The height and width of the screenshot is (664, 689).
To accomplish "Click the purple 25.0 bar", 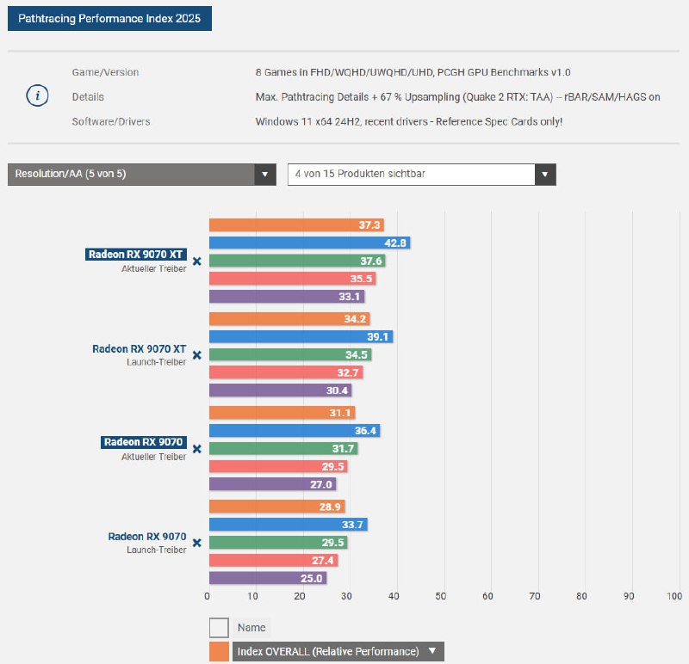I will (268, 578).
